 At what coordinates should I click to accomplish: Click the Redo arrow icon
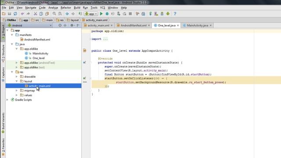coord(28,14)
